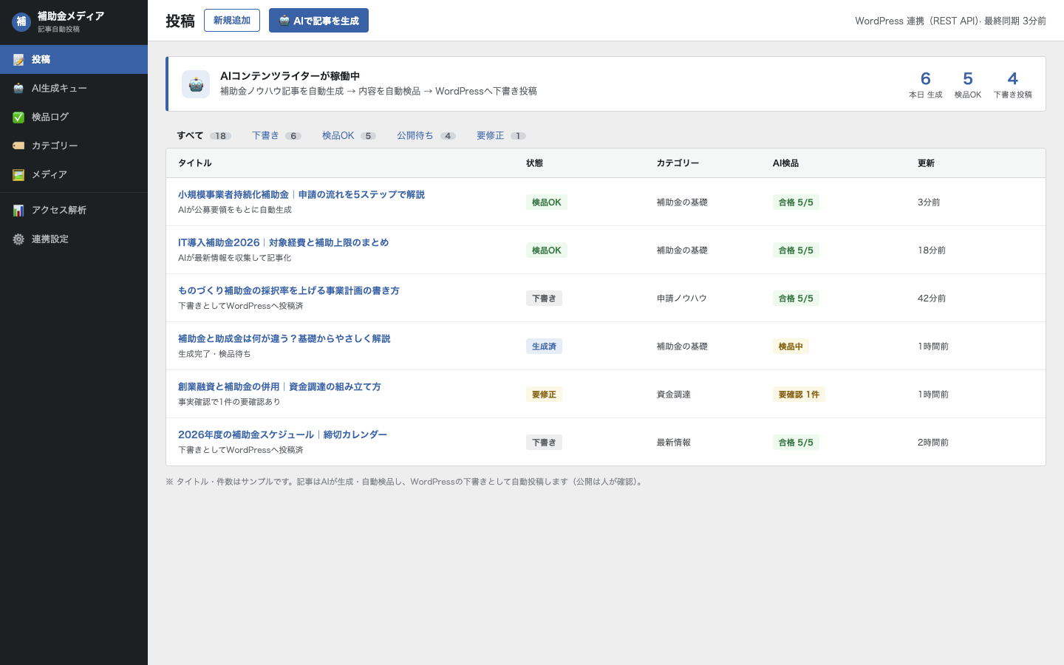
Task: Click the 補助金メディア logo icon
Action: click(21, 21)
